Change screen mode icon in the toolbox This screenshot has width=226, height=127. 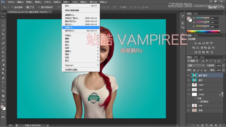[x=3, y=117]
